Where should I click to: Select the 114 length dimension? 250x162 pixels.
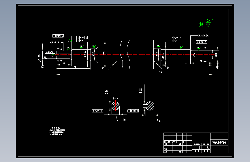pos(185,63)
